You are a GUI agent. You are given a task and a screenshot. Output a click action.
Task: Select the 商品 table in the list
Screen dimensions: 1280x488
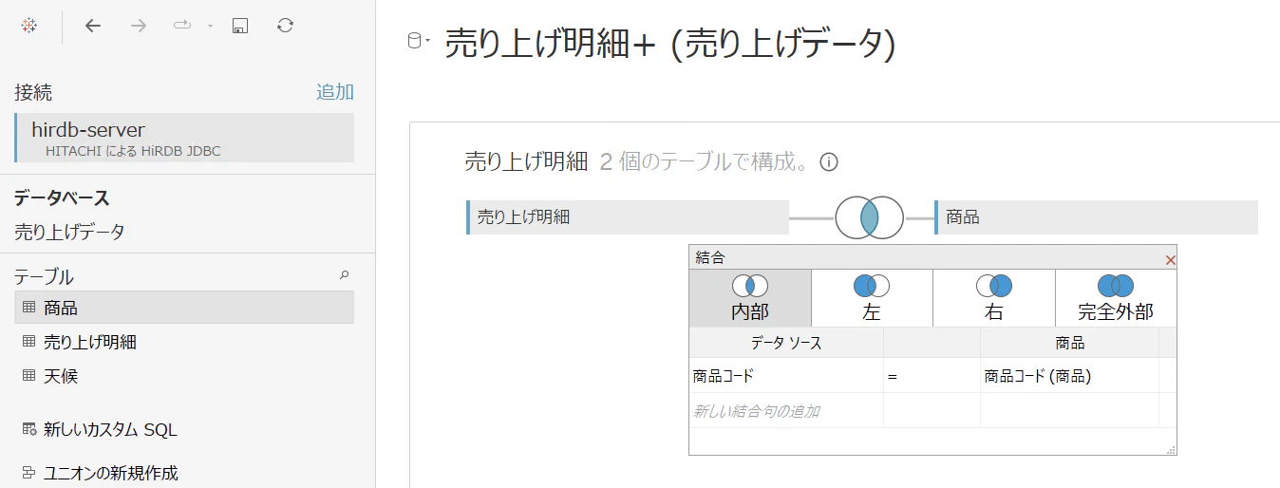point(184,308)
